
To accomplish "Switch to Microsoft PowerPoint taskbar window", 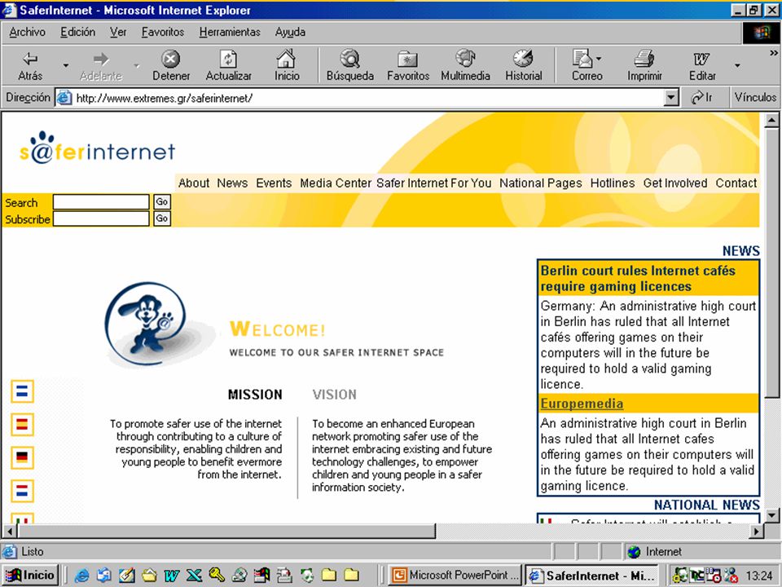I will (x=455, y=576).
